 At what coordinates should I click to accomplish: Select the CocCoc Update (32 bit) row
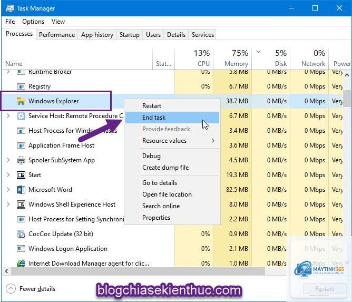pos(172,234)
